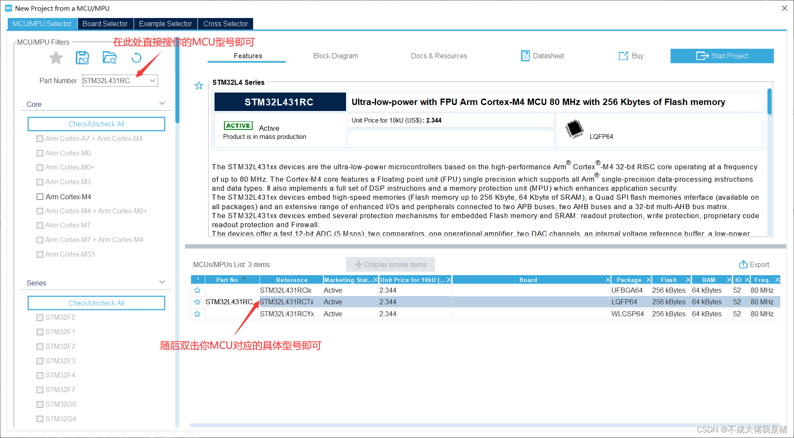Check the Arm Cortex-M3 core filter
This screenshot has width=794, height=438.
tap(40, 182)
